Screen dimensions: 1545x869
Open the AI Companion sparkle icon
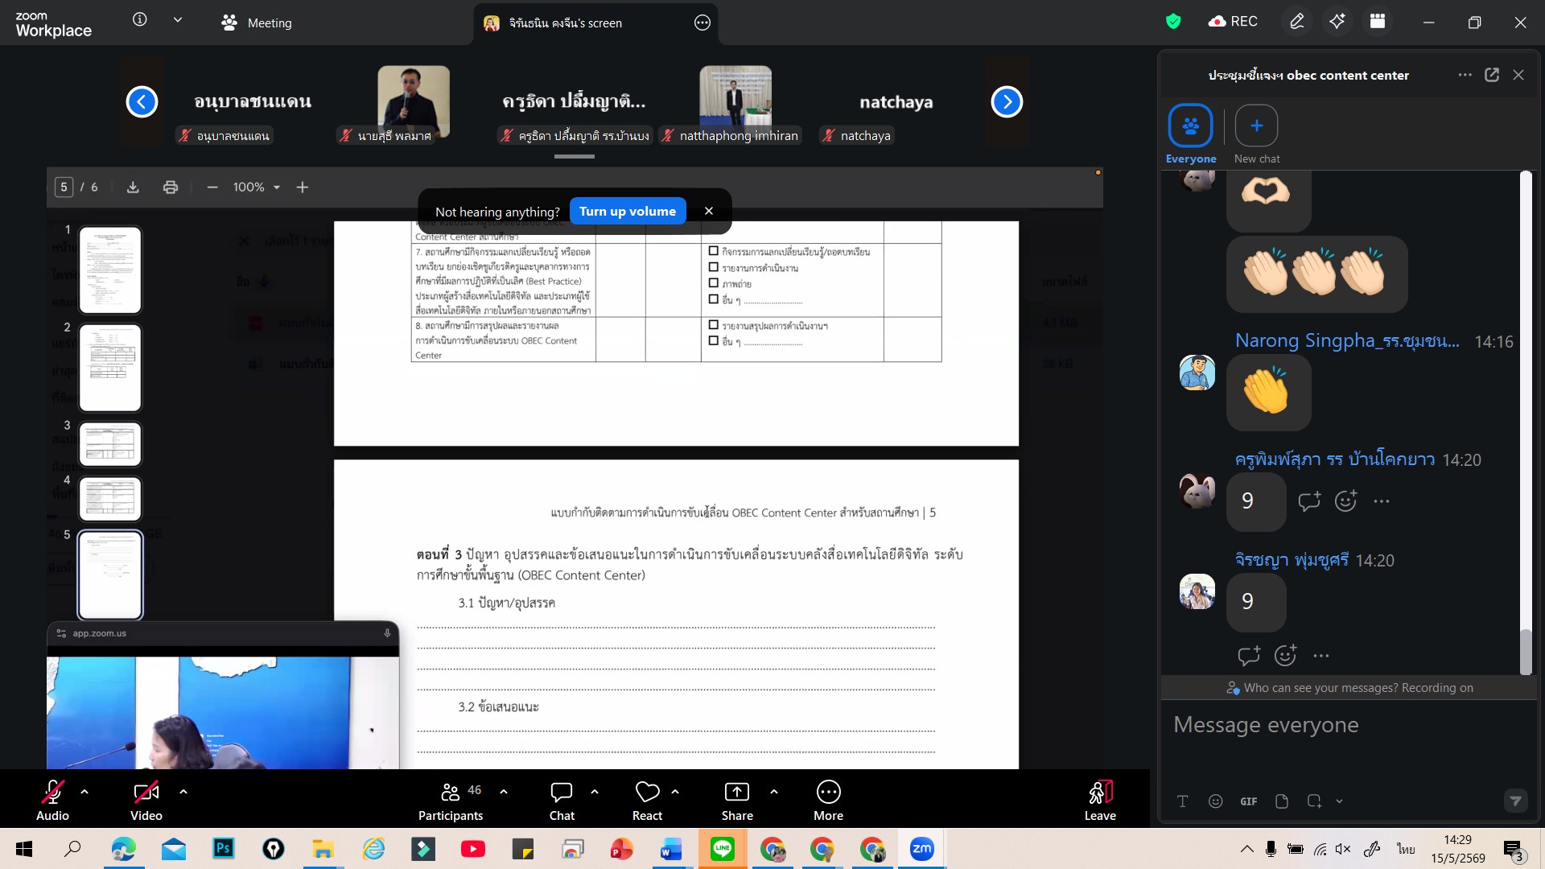click(x=1337, y=22)
